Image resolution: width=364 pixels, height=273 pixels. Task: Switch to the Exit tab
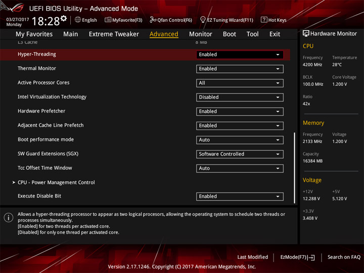[x=275, y=34]
